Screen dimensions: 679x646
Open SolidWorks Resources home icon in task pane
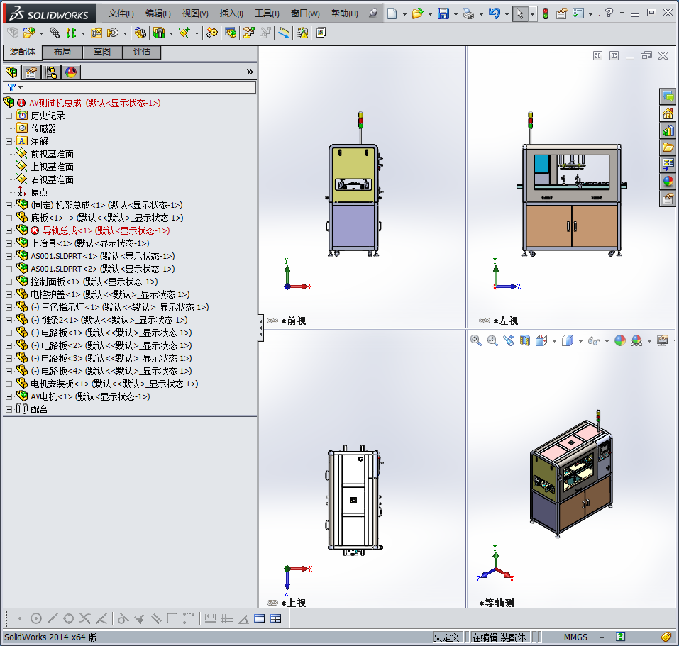tap(668, 113)
